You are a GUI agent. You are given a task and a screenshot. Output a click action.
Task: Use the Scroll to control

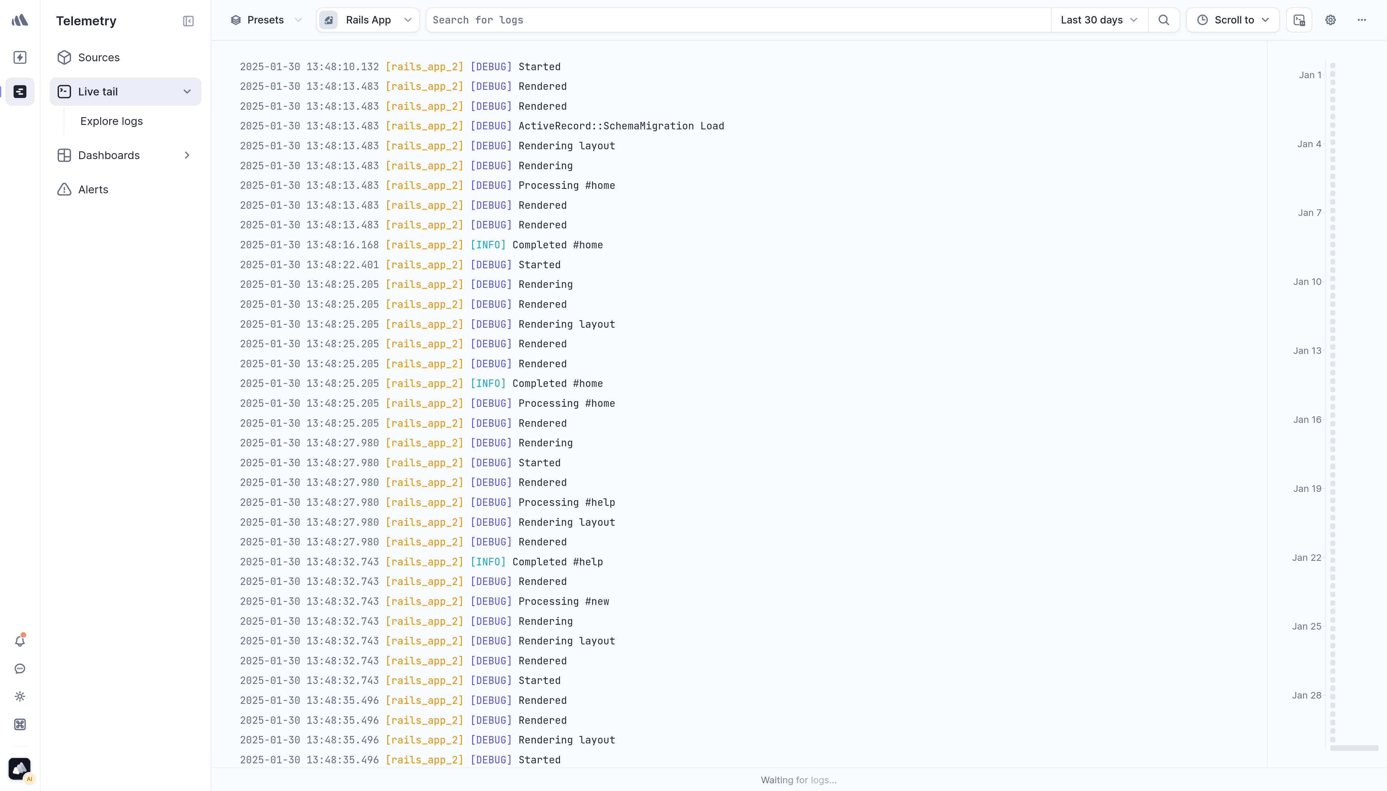[x=1232, y=20]
